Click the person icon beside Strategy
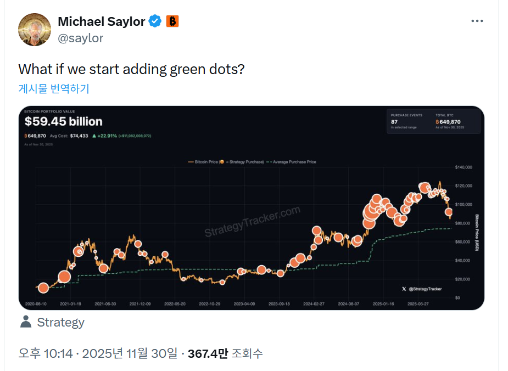The height and width of the screenshot is (371, 508). [x=26, y=322]
